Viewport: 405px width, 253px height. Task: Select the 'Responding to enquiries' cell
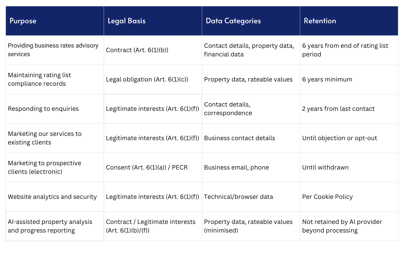[x=55, y=109]
